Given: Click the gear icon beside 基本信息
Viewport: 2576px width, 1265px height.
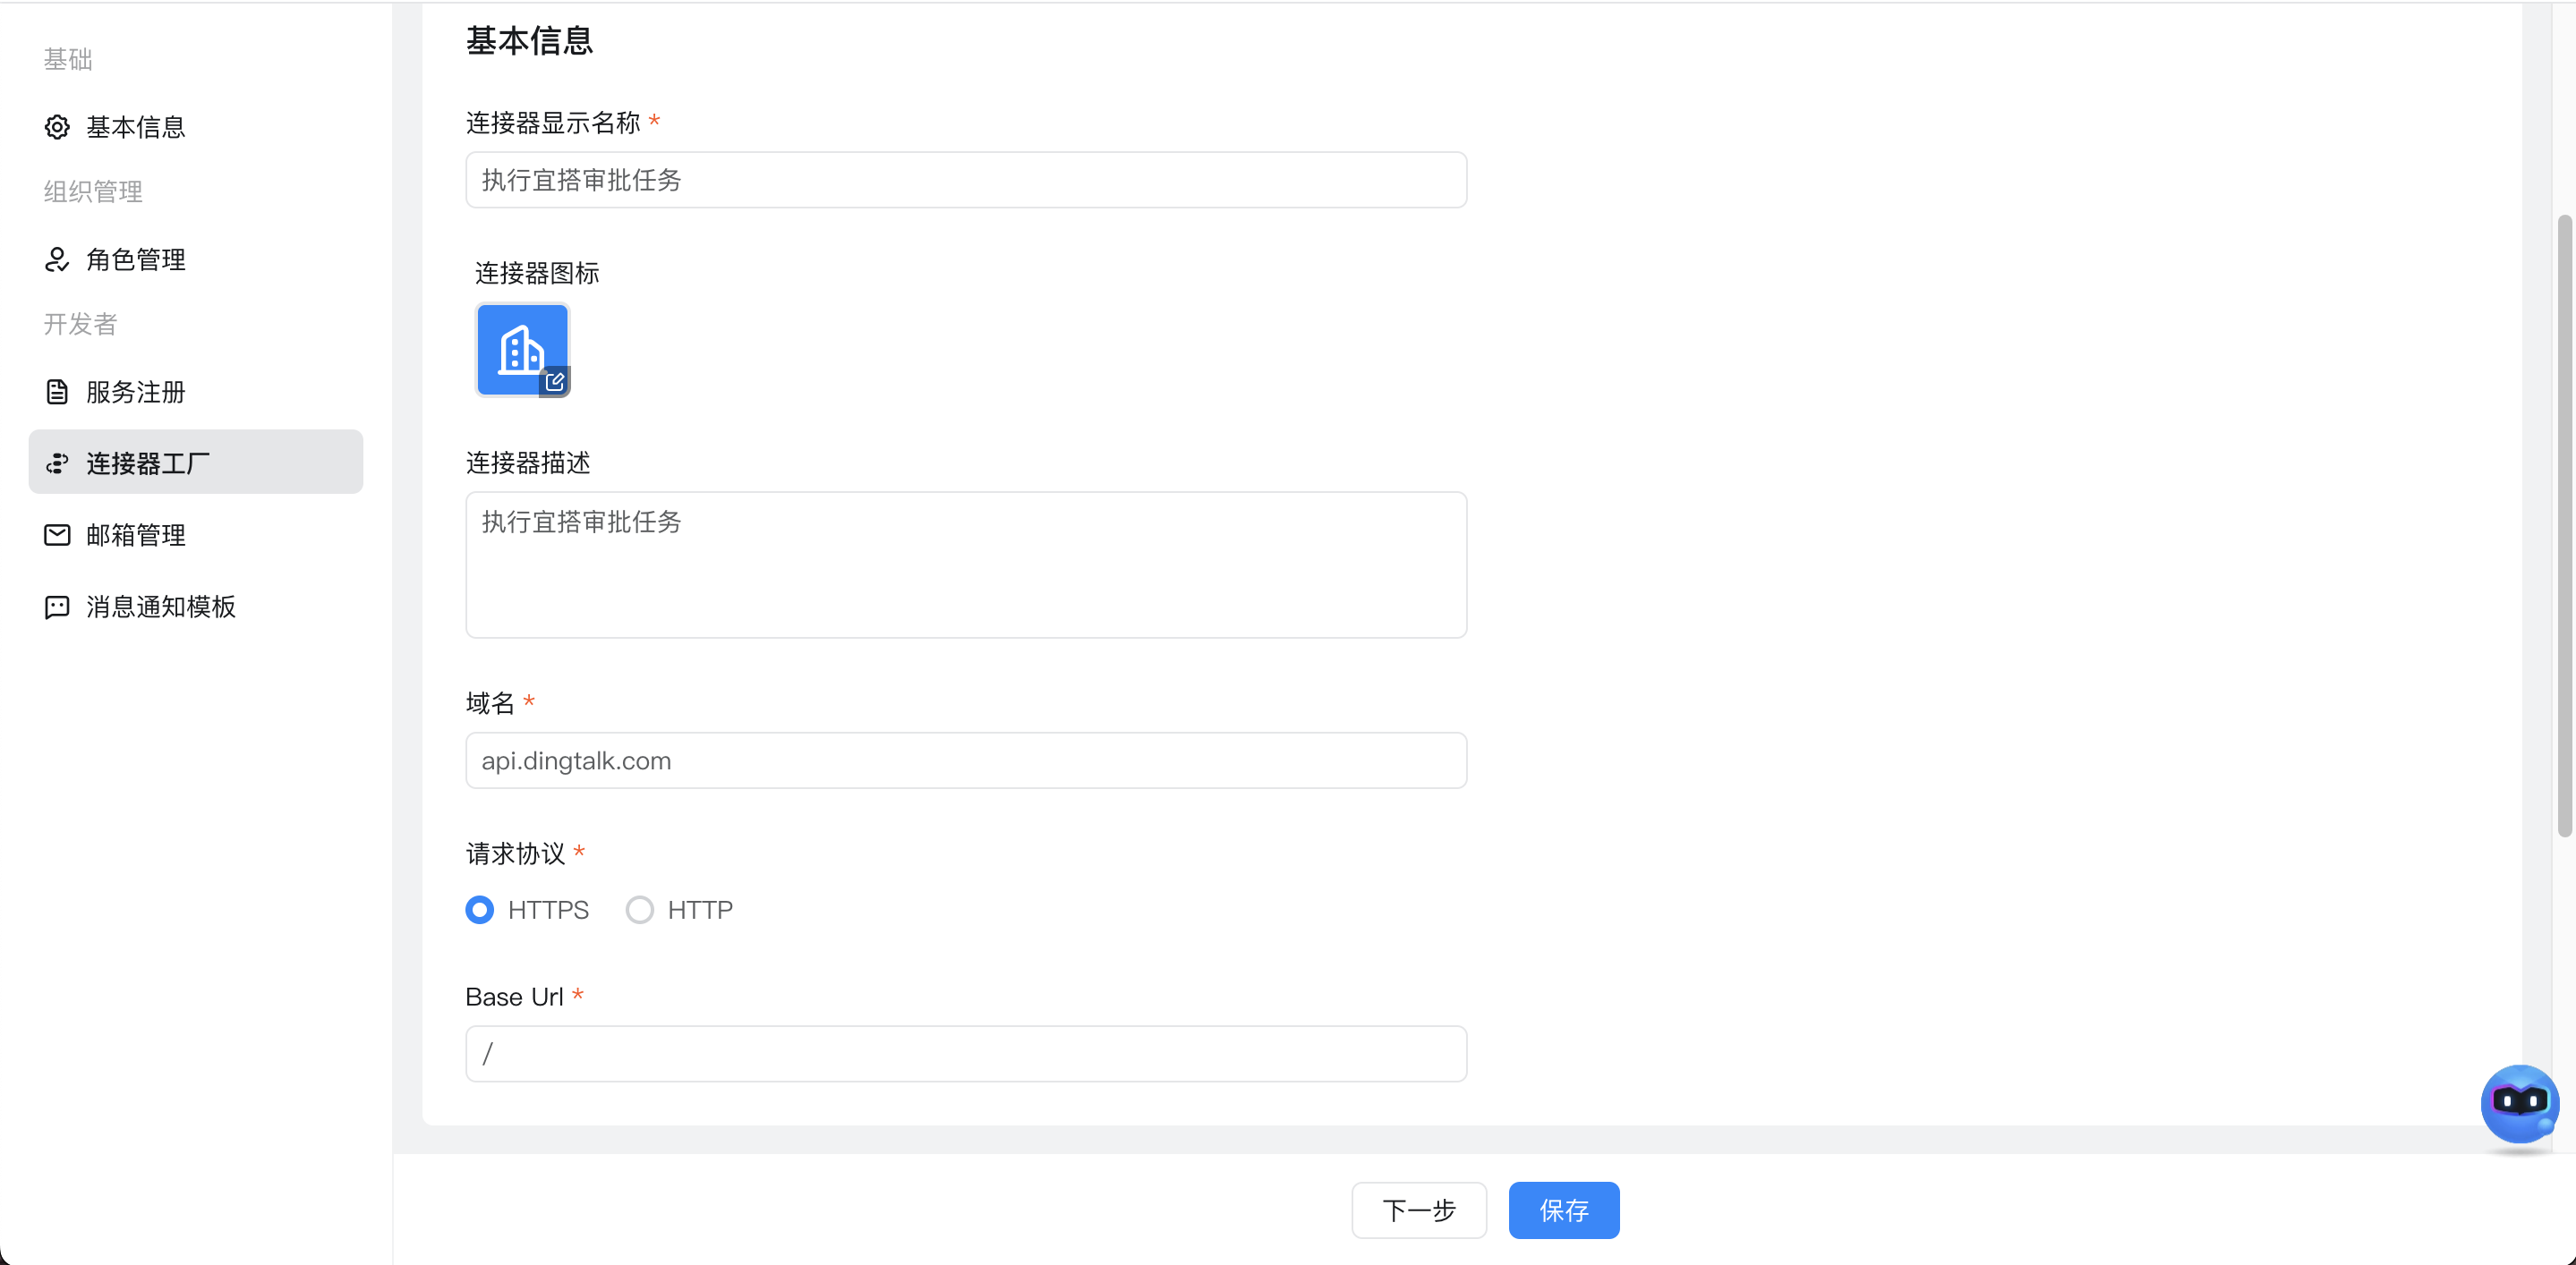Looking at the screenshot, I should (57, 127).
